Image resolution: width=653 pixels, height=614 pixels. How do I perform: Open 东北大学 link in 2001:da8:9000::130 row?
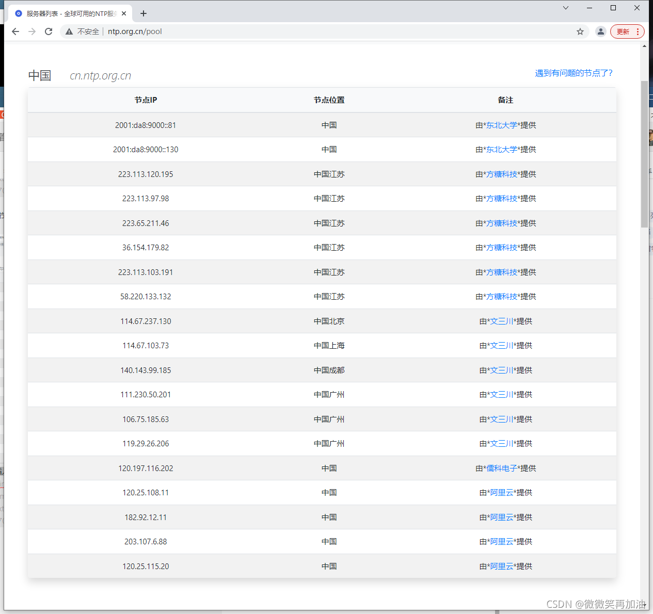pyautogui.click(x=502, y=149)
